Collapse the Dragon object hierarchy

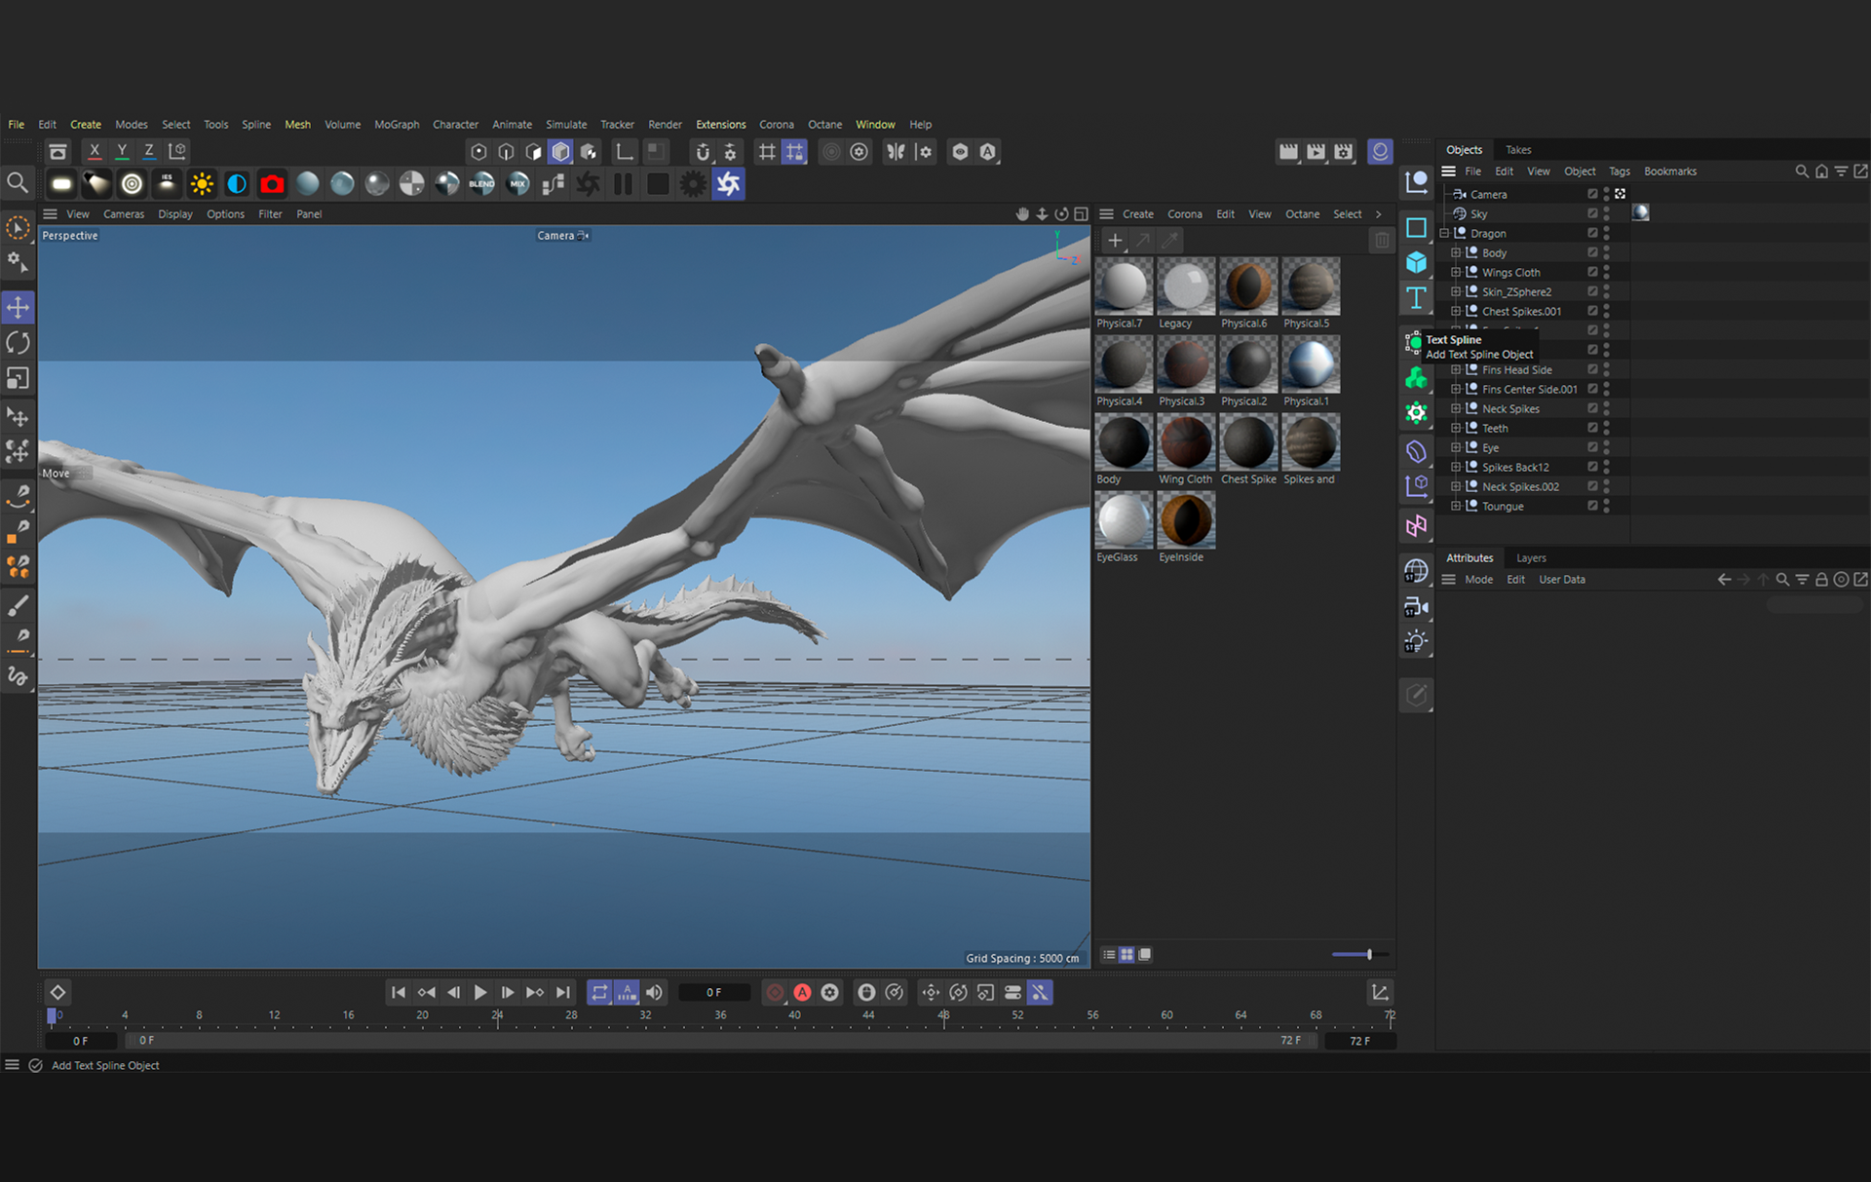pos(1444,233)
